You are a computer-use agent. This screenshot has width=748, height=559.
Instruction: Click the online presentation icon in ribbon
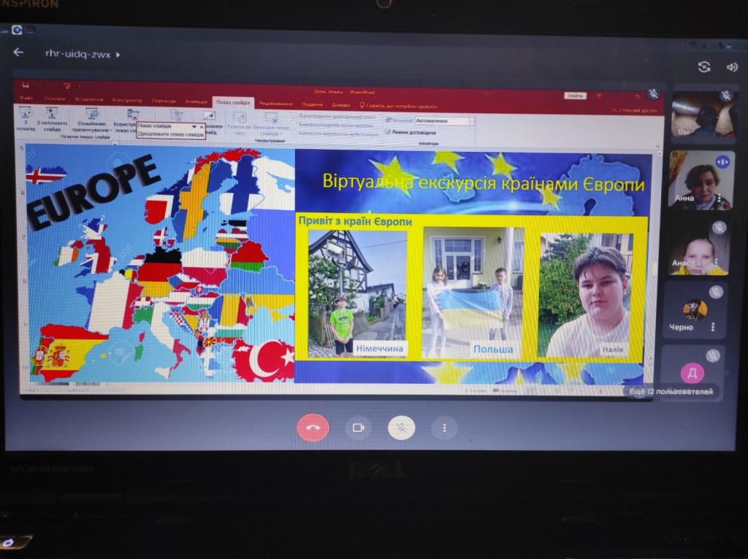click(92, 118)
